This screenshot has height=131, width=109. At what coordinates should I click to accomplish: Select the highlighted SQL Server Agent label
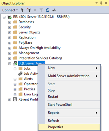[x=32, y=63]
